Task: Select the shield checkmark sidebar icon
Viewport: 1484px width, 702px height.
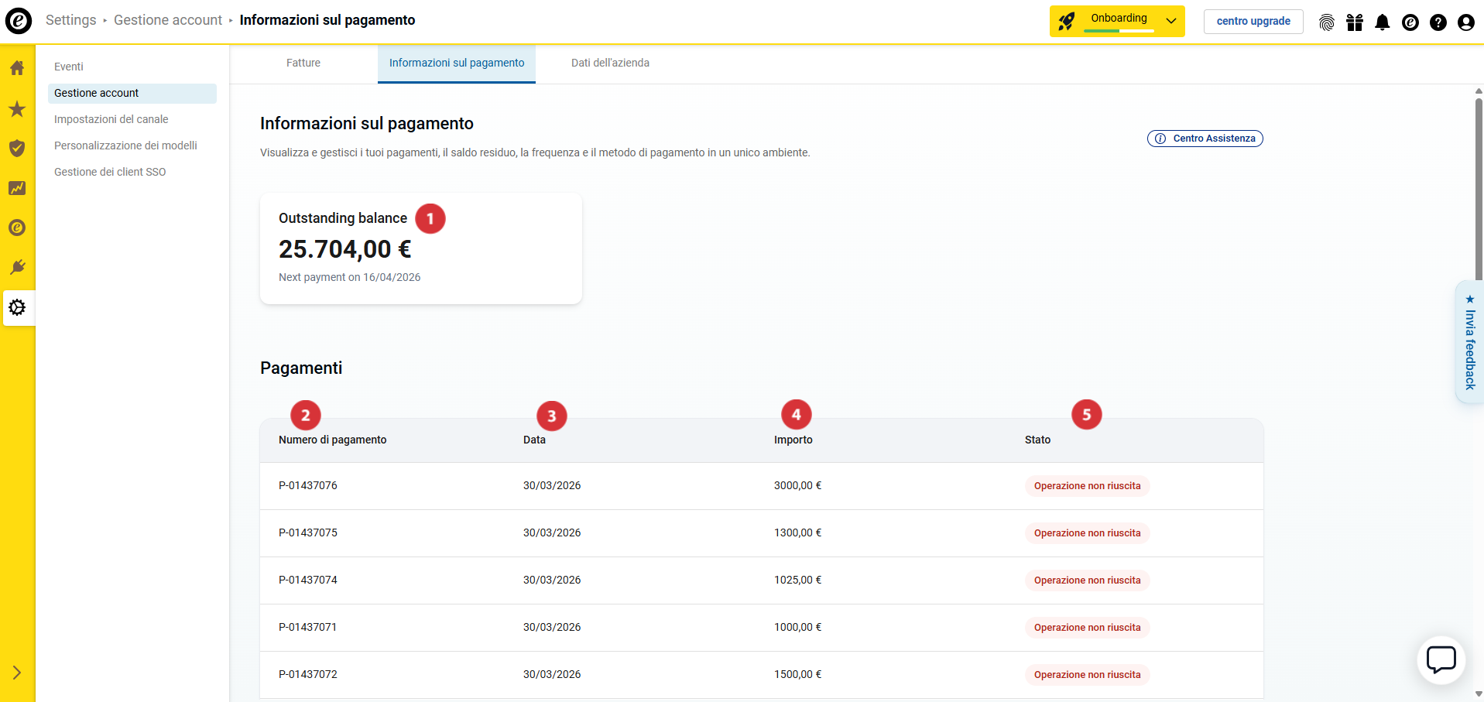Action: [17, 149]
